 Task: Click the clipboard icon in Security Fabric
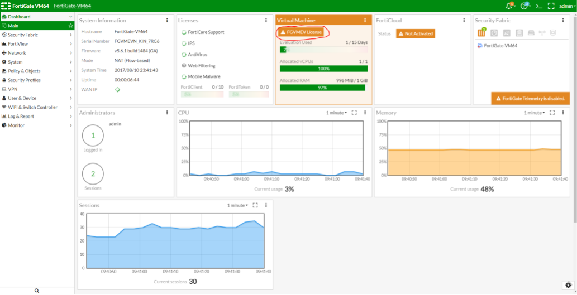tap(519, 33)
